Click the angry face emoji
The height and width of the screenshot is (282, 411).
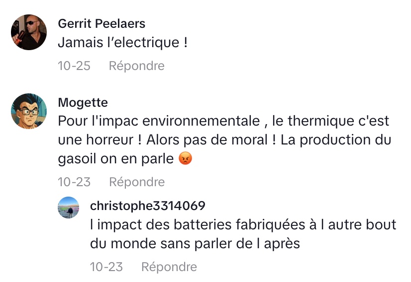tap(185, 159)
